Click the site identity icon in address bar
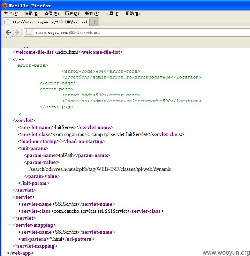 [29, 32]
